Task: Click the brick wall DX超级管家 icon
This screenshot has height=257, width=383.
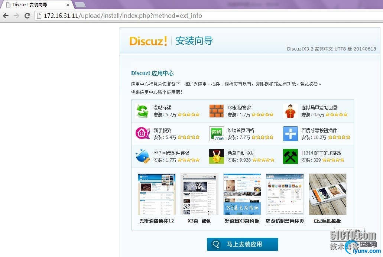Action: tap(217, 111)
